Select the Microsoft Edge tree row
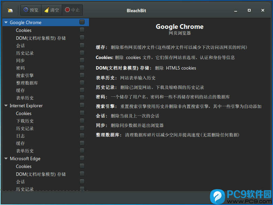 pos(25,159)
